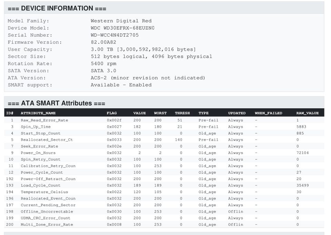Click the Load_Cycle_Count raw value 35499
The image size is (331, 235).
pos(302,186)
